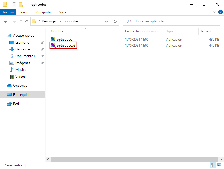
Task: Click the opticodecv2 application icon
Action: 53,45
